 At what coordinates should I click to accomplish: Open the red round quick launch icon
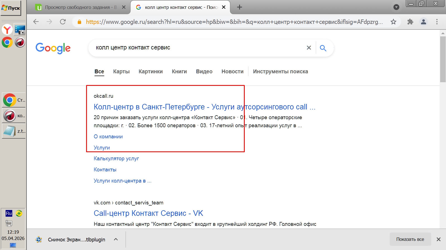[20, 42]
